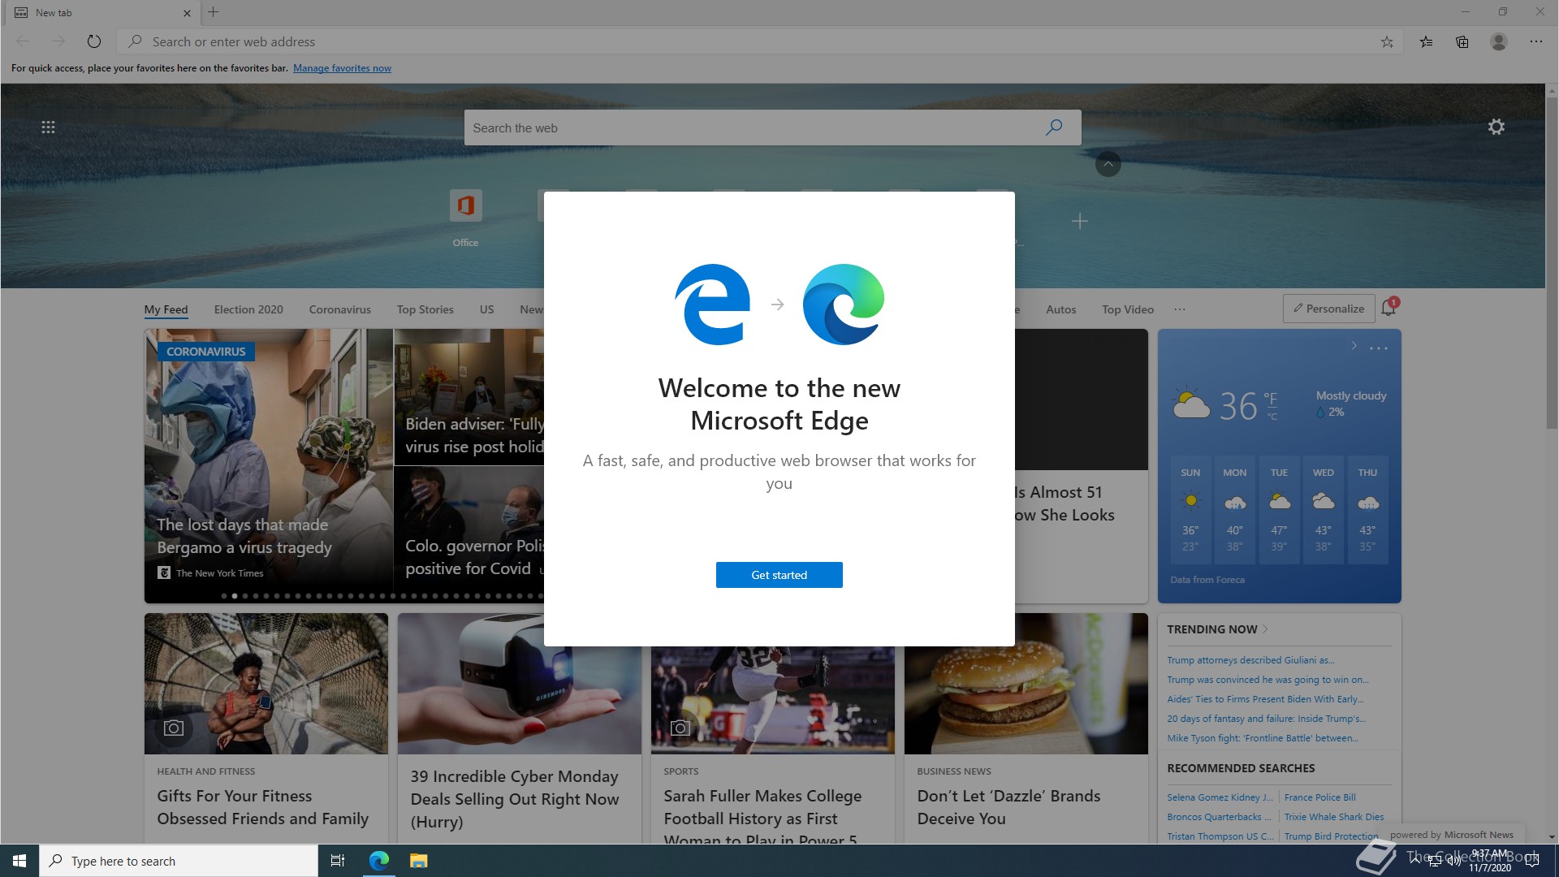Open File Explorer from taskbar
The width and height of the screenshot is (1559, 877).
click(418, 861)
